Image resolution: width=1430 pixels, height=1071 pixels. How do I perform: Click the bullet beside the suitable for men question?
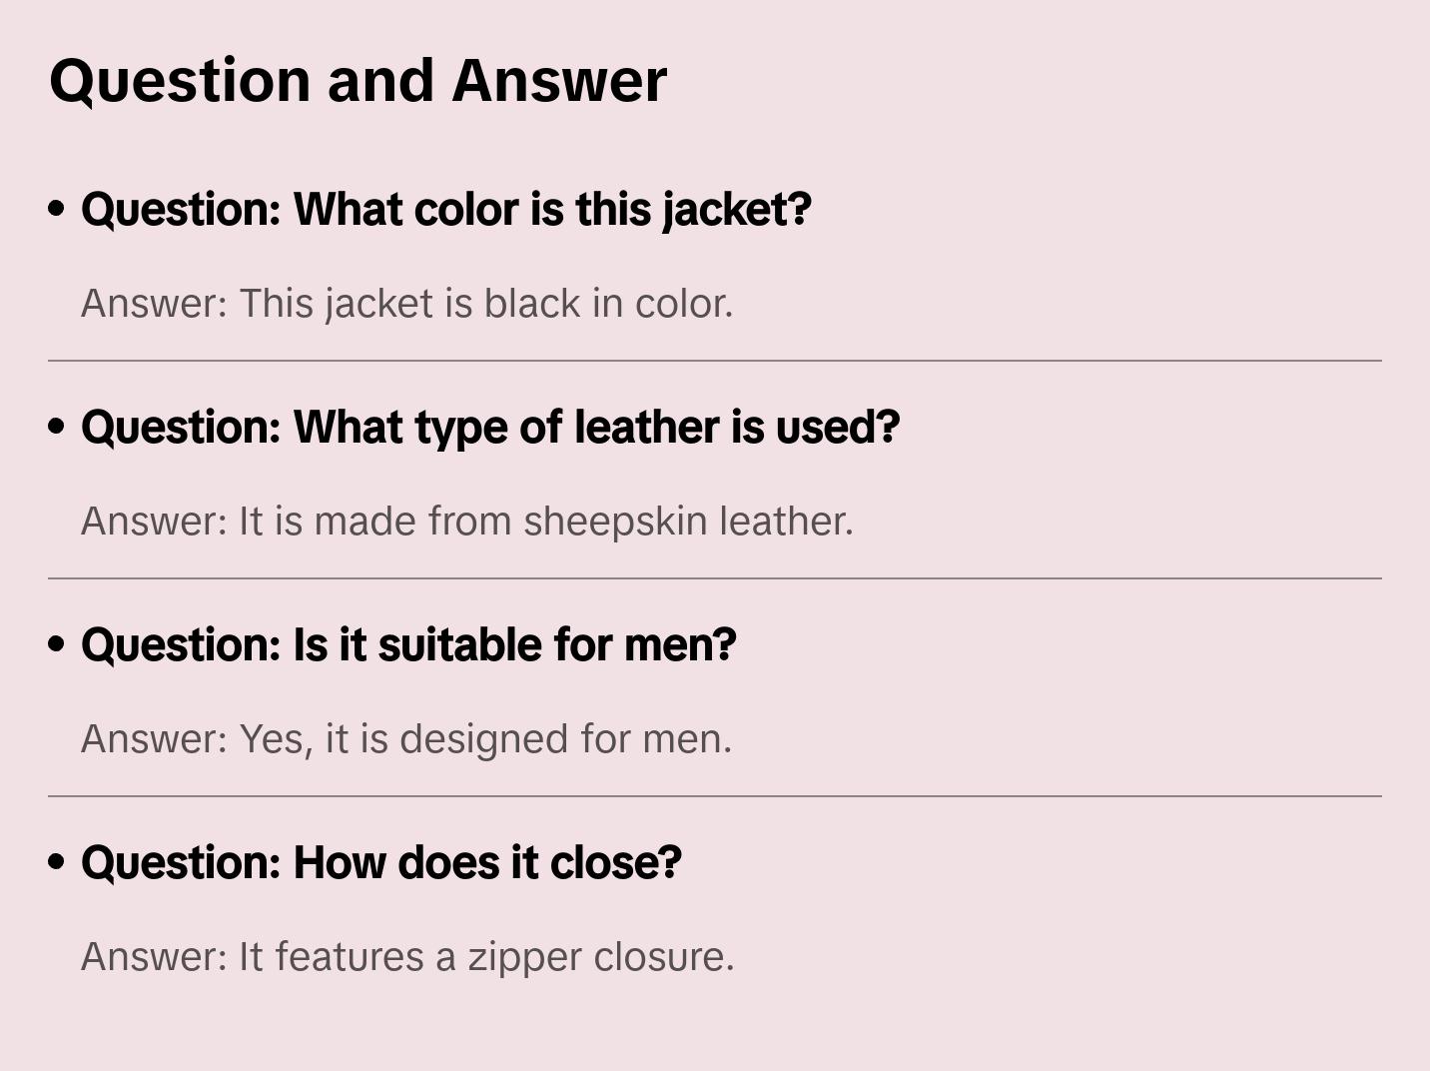[57, 645]
